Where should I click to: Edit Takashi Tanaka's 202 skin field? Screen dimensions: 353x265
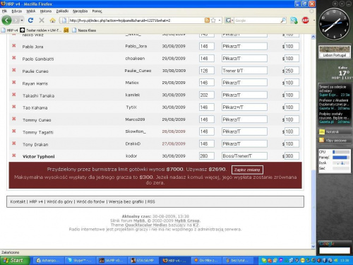pyautogui.click(x=207, y=95)
